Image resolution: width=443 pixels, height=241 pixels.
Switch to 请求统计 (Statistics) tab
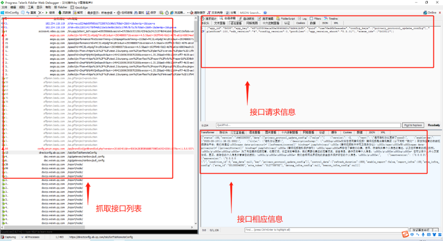coord(209,18)
